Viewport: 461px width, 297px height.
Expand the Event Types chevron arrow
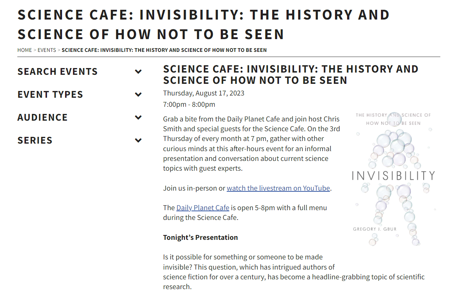(x=138, y=94)
